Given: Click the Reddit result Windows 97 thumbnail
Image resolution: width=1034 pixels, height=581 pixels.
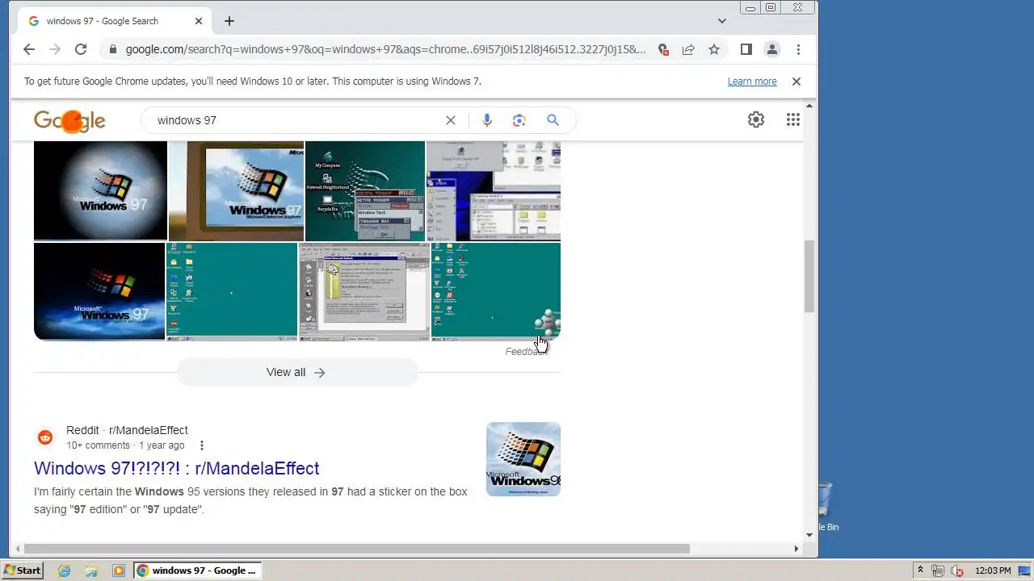Looking at the screenshot, I should coord(523,459).
